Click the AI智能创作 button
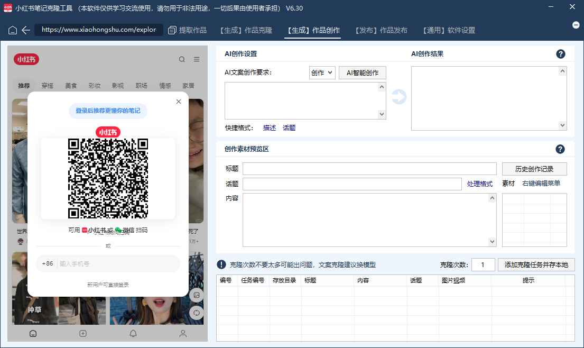This screenshot has width=584, height=348. pos(363,73)
